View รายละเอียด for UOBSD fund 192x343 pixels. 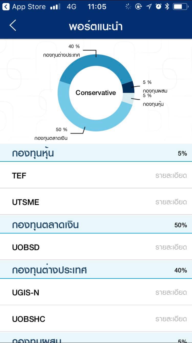171,247
